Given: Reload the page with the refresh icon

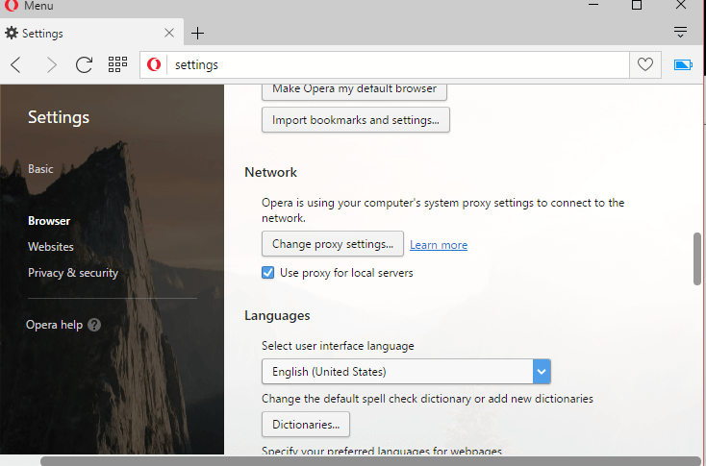Looking at the screenshot, I should click(x=84, y=65).
